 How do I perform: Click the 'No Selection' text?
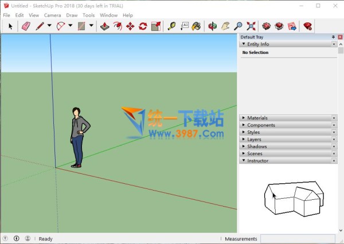click(x=255, y=52)
